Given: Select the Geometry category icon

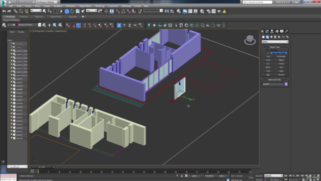Looking at the screenshot, I should tap(263, 37).
